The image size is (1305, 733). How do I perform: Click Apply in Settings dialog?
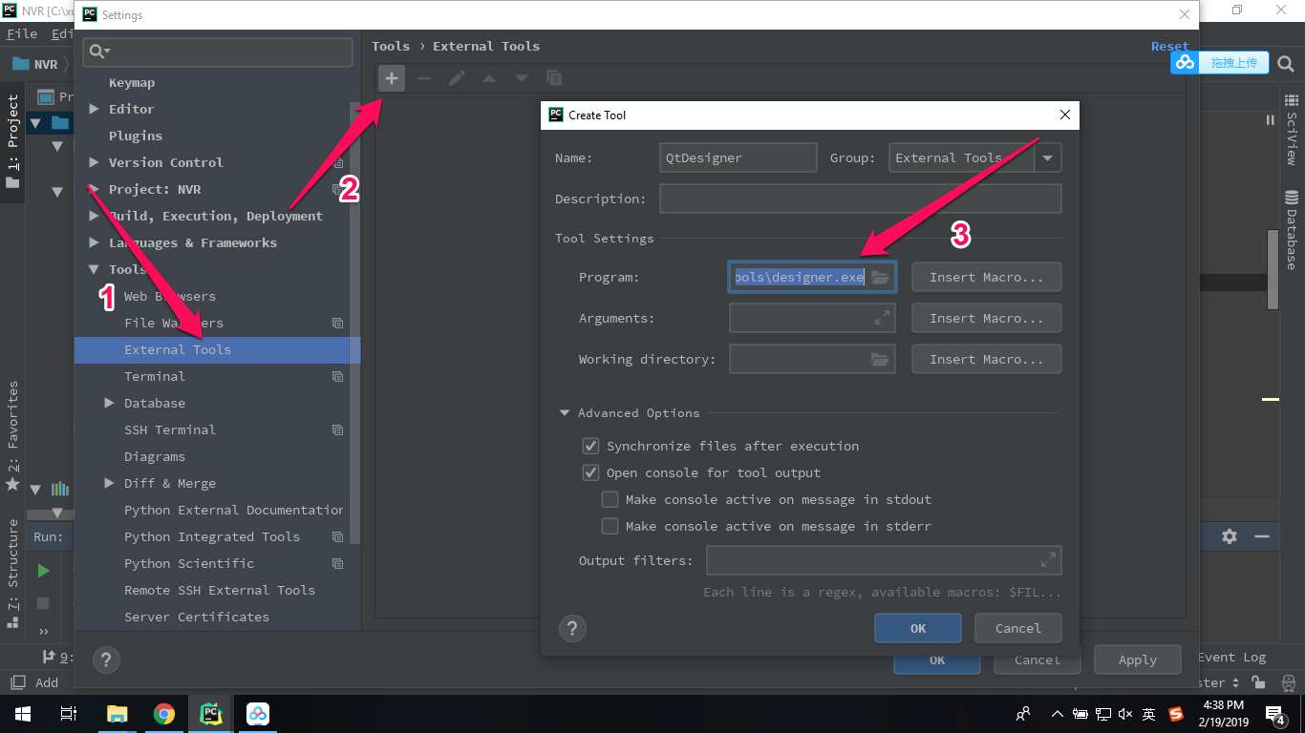click(1138, 660)
